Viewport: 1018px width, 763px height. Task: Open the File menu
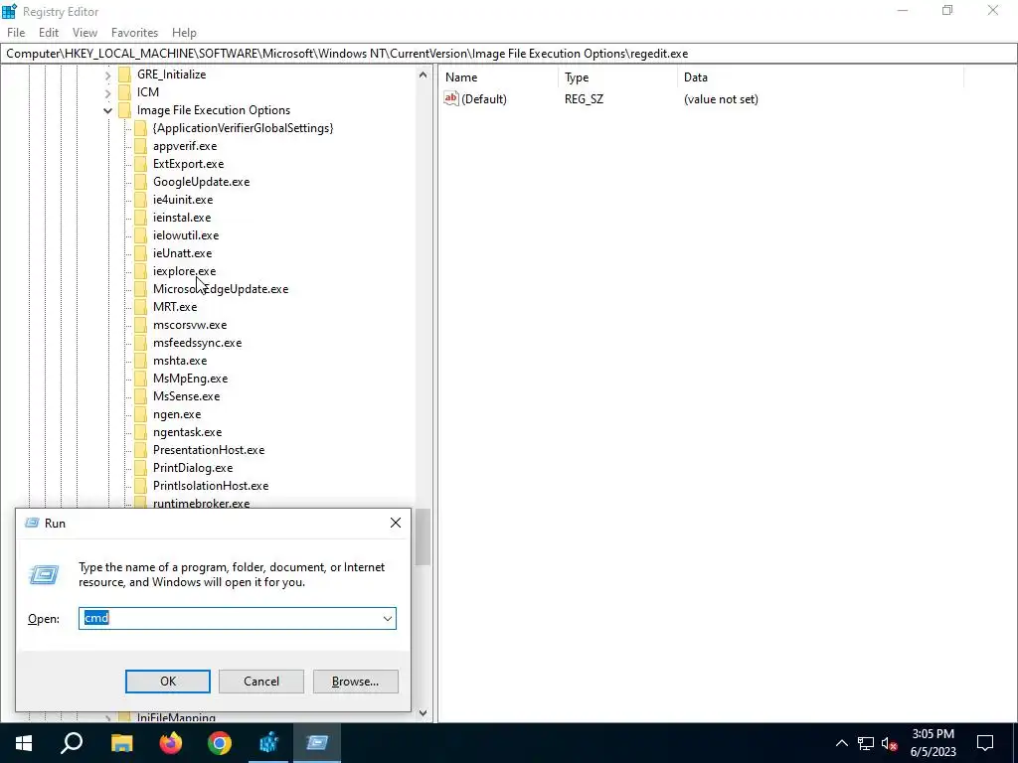coord(16,33)
